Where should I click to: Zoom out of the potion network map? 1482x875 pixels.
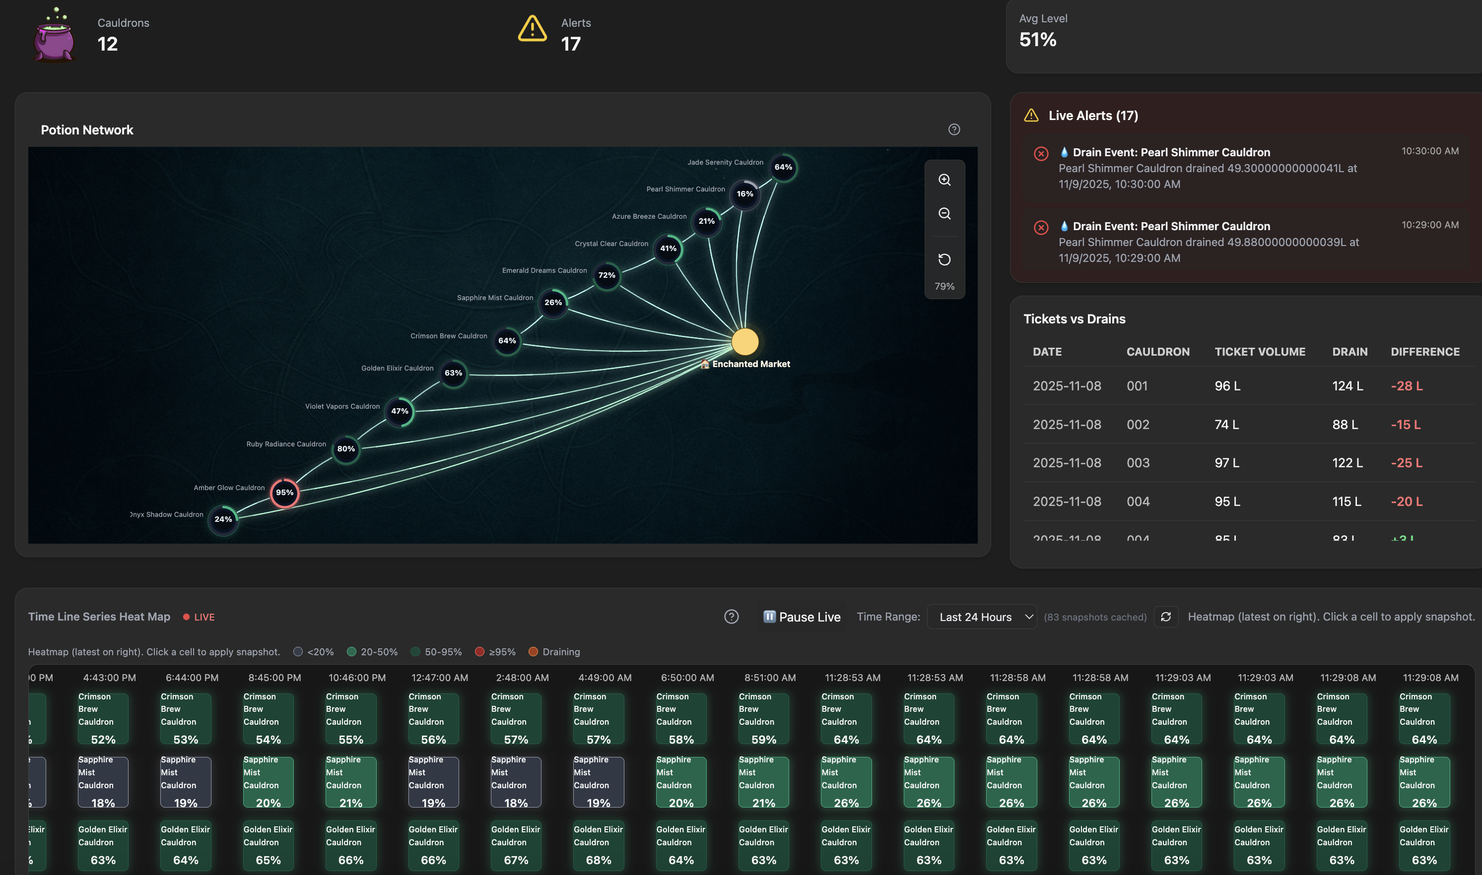(944, 213)
